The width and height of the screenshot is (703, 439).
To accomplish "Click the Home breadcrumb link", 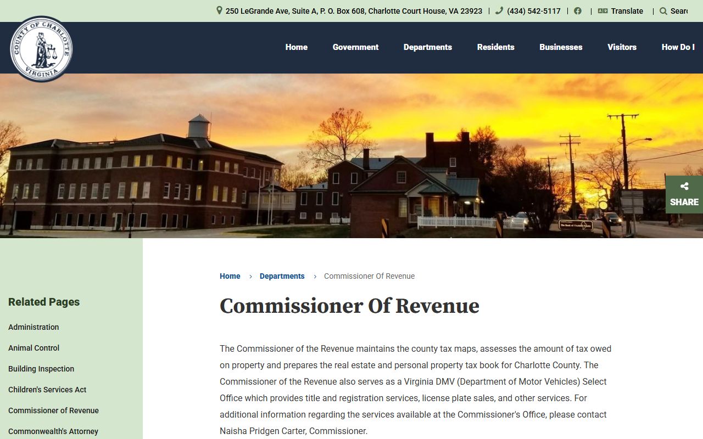I will click(230, 276).
